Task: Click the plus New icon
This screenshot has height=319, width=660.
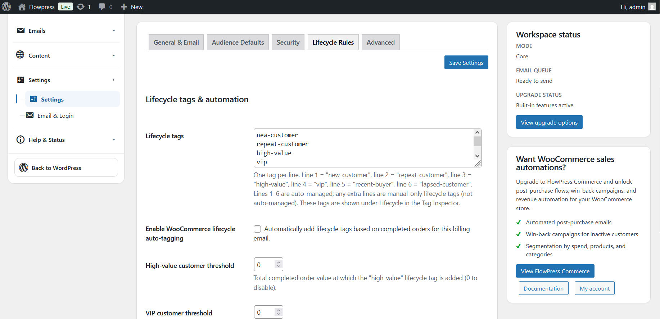Action: coord(124,7)
